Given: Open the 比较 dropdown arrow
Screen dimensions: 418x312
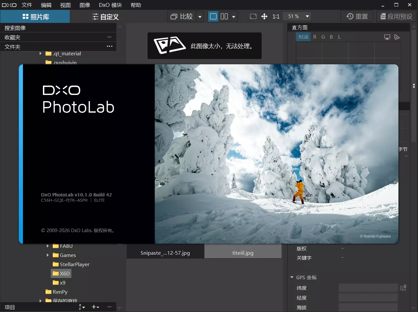Looking at the screenshot, I should (x=200, y=17).
